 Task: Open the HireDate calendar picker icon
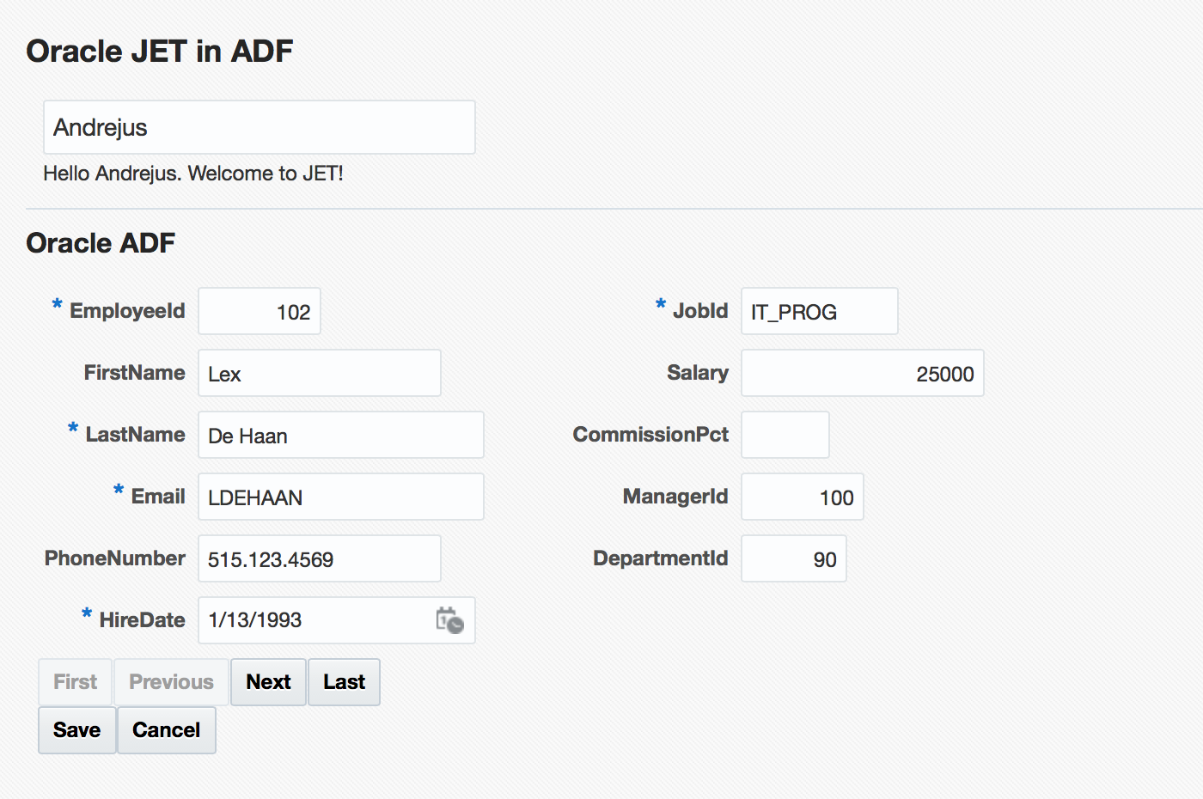(450, 620)
